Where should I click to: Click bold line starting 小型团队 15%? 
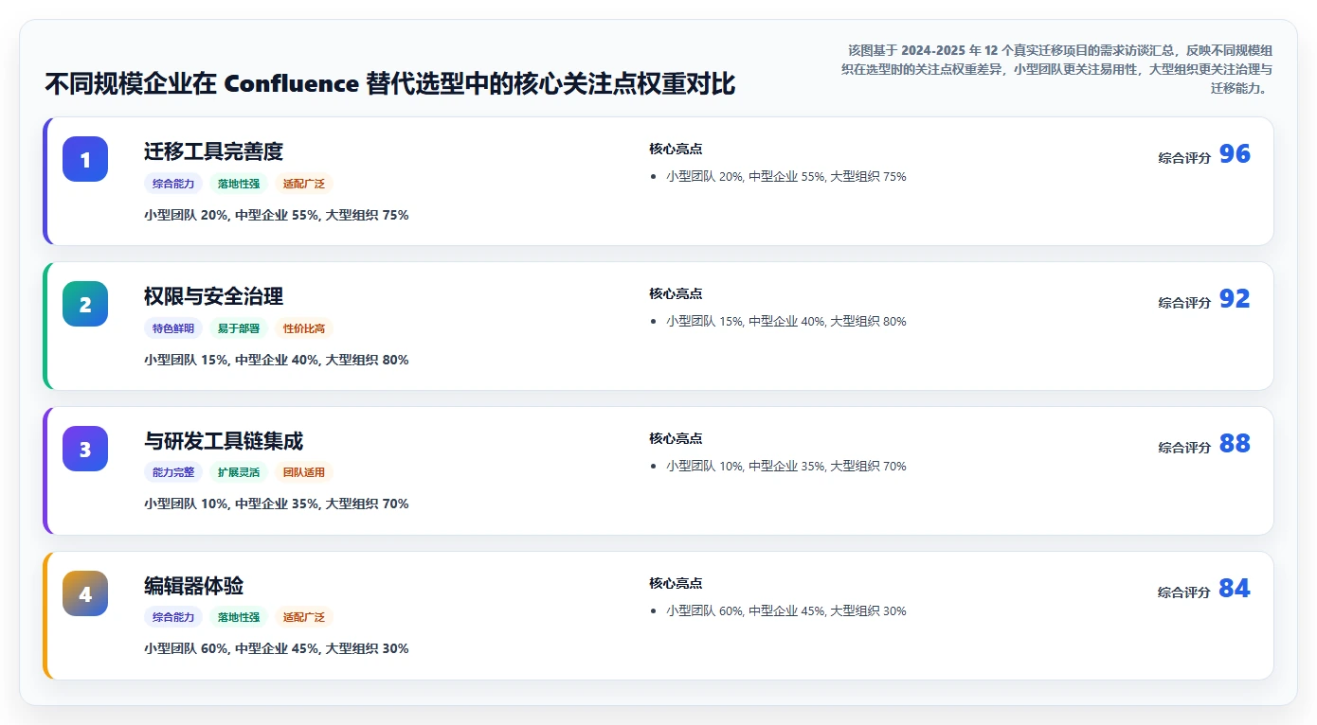(x=277, y=360)
